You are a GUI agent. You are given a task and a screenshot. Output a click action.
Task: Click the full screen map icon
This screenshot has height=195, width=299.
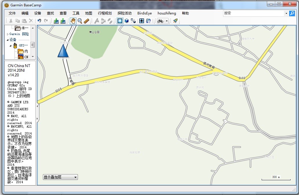(x=142, y=21)
